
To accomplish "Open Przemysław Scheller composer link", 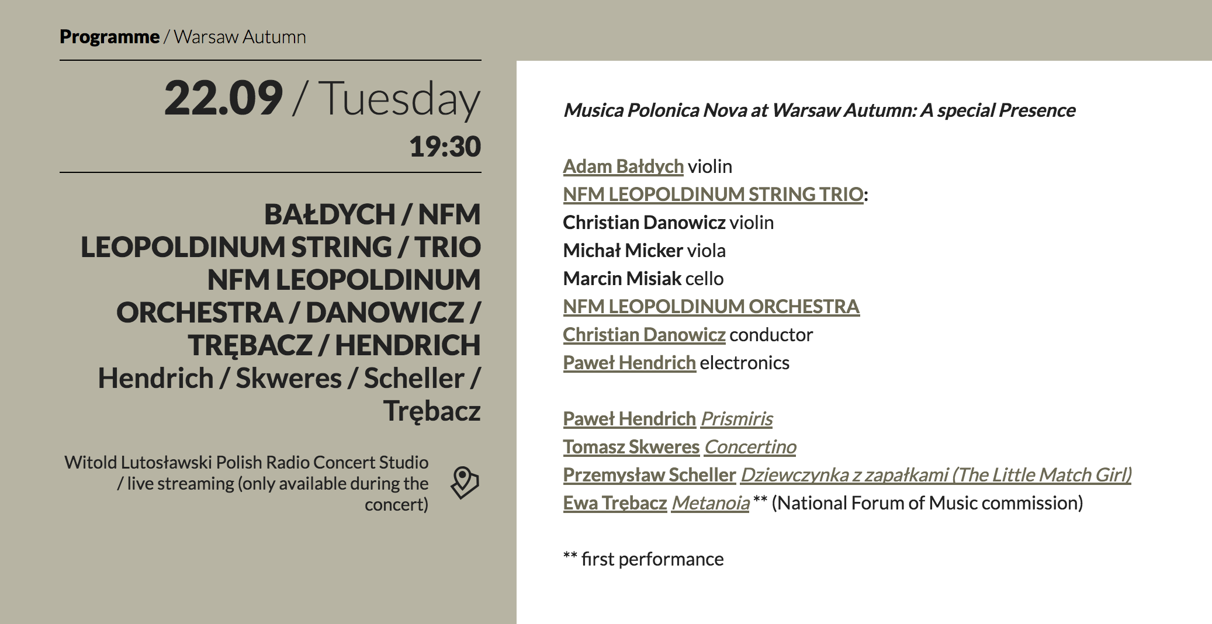I will pyautogui.click(x=649, y=475).
